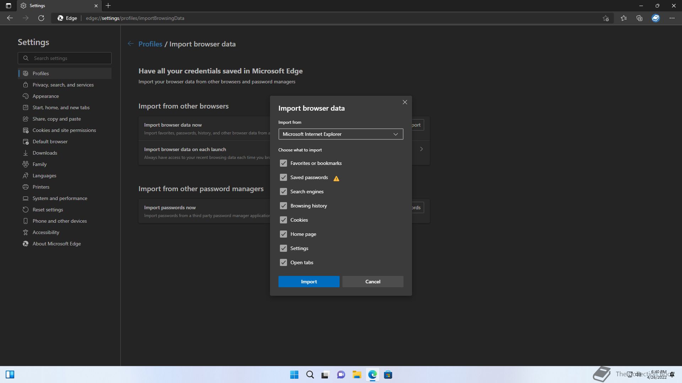Click the Search settings field
Image resolution: width=682 pixels, height=383 pixels.
coord(65,58)
